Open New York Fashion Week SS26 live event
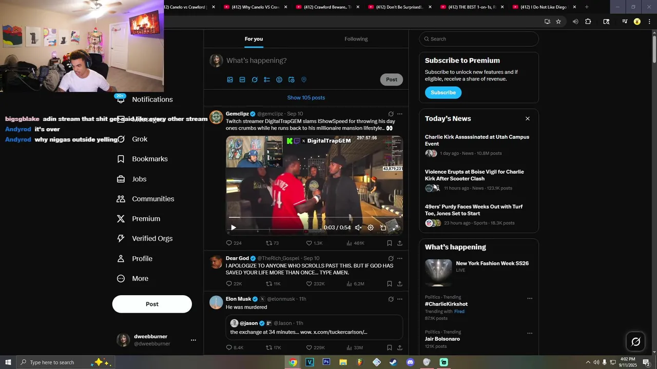The height and width of the screenshot is (369, 657). pyautogui.click(x=479, y=273)
